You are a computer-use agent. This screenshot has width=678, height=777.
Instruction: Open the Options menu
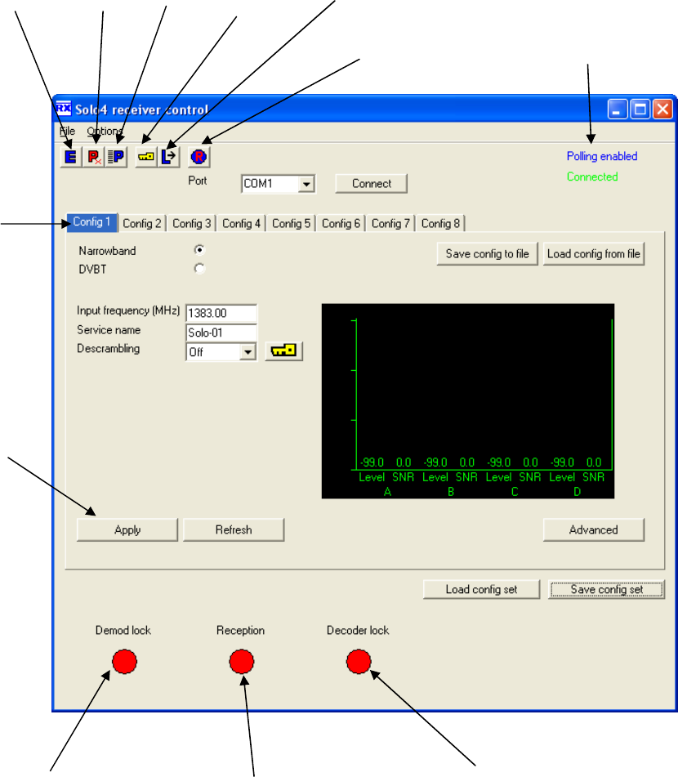tap(105, 132)
